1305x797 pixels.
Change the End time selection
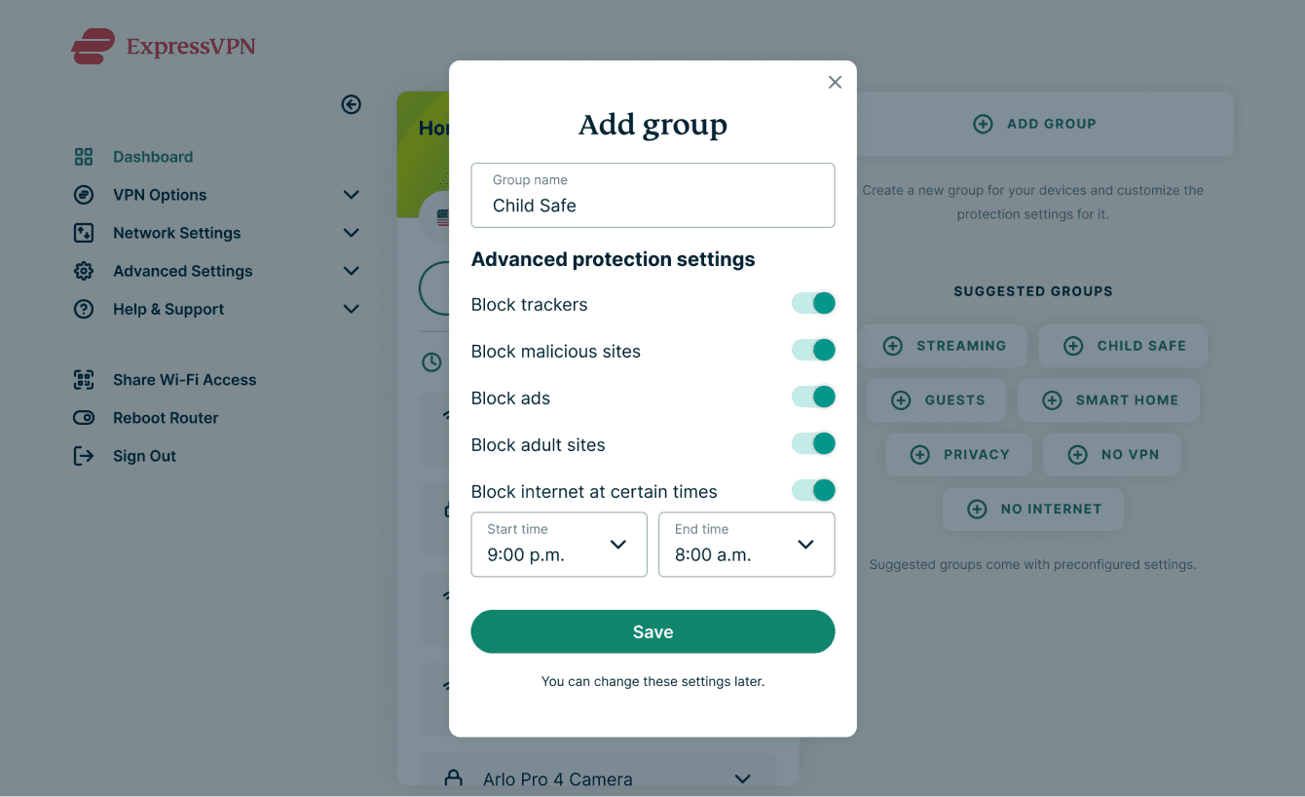[746, 545]
